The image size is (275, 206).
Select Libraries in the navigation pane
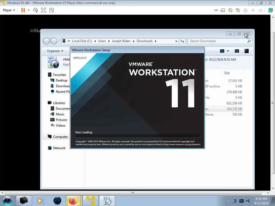pyautogui.click(x=59, y=103)
